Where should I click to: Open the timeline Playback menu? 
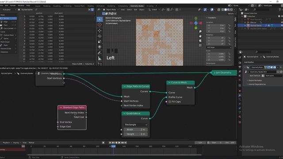(x=7, y=143)
